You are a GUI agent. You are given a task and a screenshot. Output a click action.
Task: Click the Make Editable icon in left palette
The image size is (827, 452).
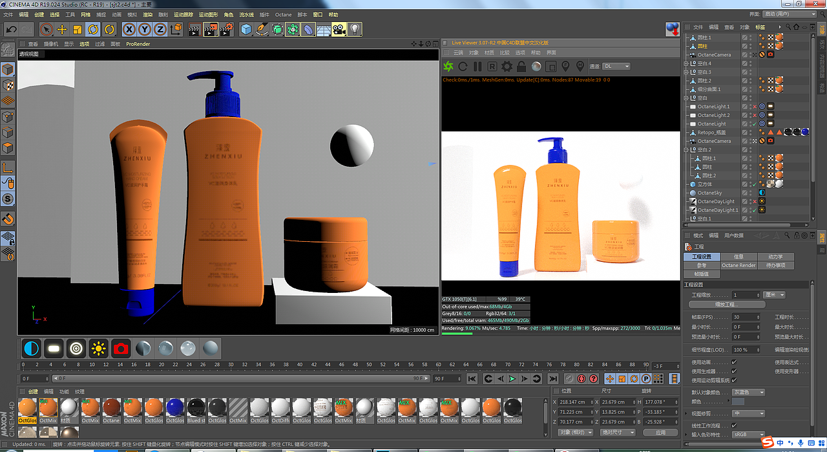[8, 50]
